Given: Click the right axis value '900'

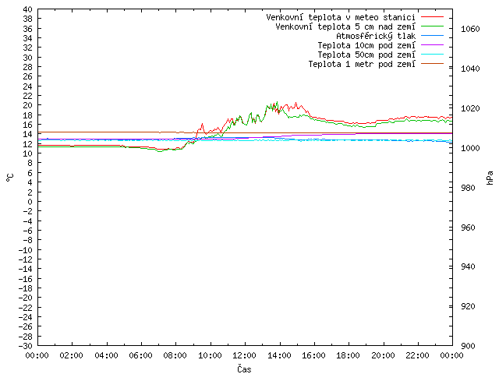Looking at the screenshot, I should (x=468, y=346).
